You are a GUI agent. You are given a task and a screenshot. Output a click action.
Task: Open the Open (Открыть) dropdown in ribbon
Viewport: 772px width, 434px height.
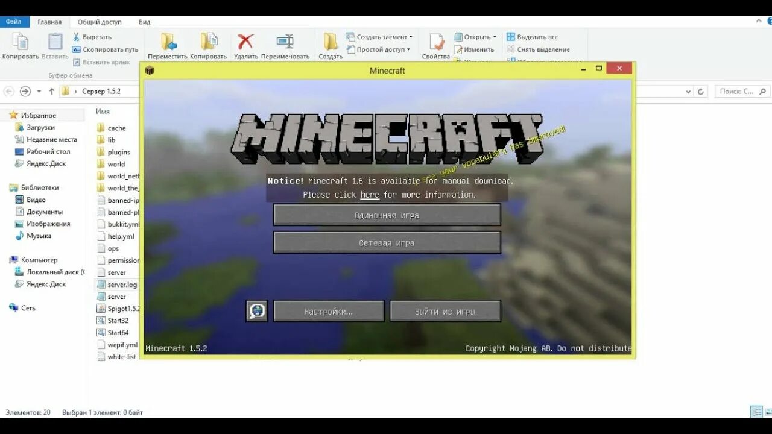[475, 37]
